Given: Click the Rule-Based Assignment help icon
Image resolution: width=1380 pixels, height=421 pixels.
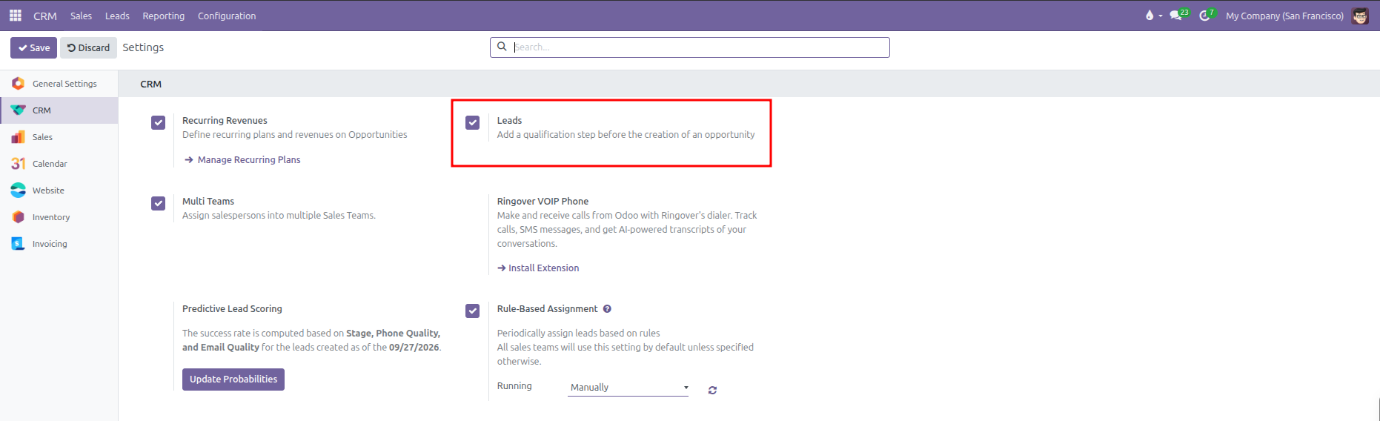Looking at the screenshot, I should pos(607,309).
